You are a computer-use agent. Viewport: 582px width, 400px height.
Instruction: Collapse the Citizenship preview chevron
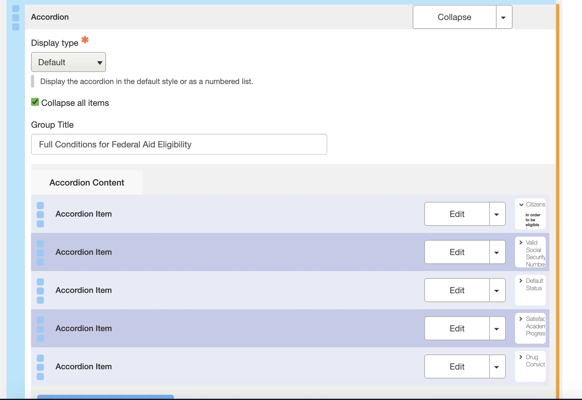pos(521,205)
